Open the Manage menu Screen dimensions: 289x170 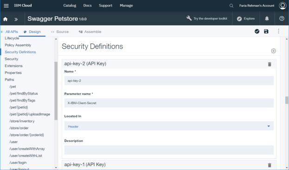(x=126, y=6)
